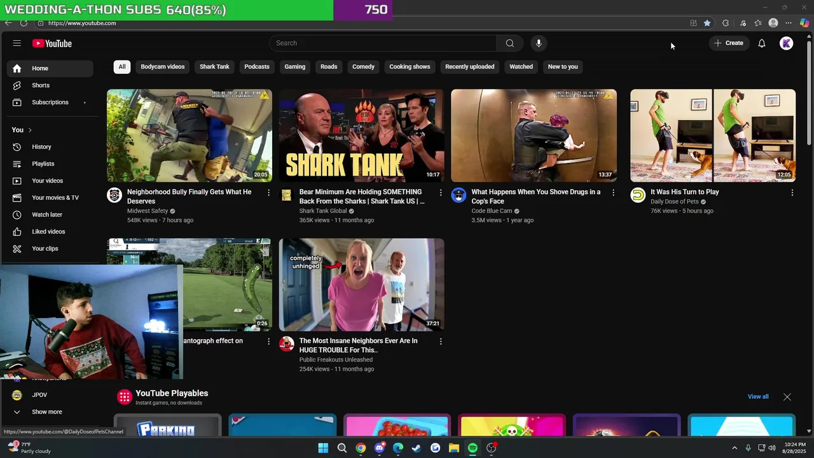Select the Shark Tank chip
The height and width of the screenshot is (458, 814).
214,67
